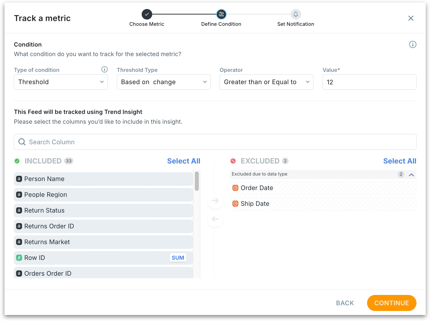The height and width of the screenshot is (321, 430).
Task: Click the Define Condition step icon
Action: 221,14
